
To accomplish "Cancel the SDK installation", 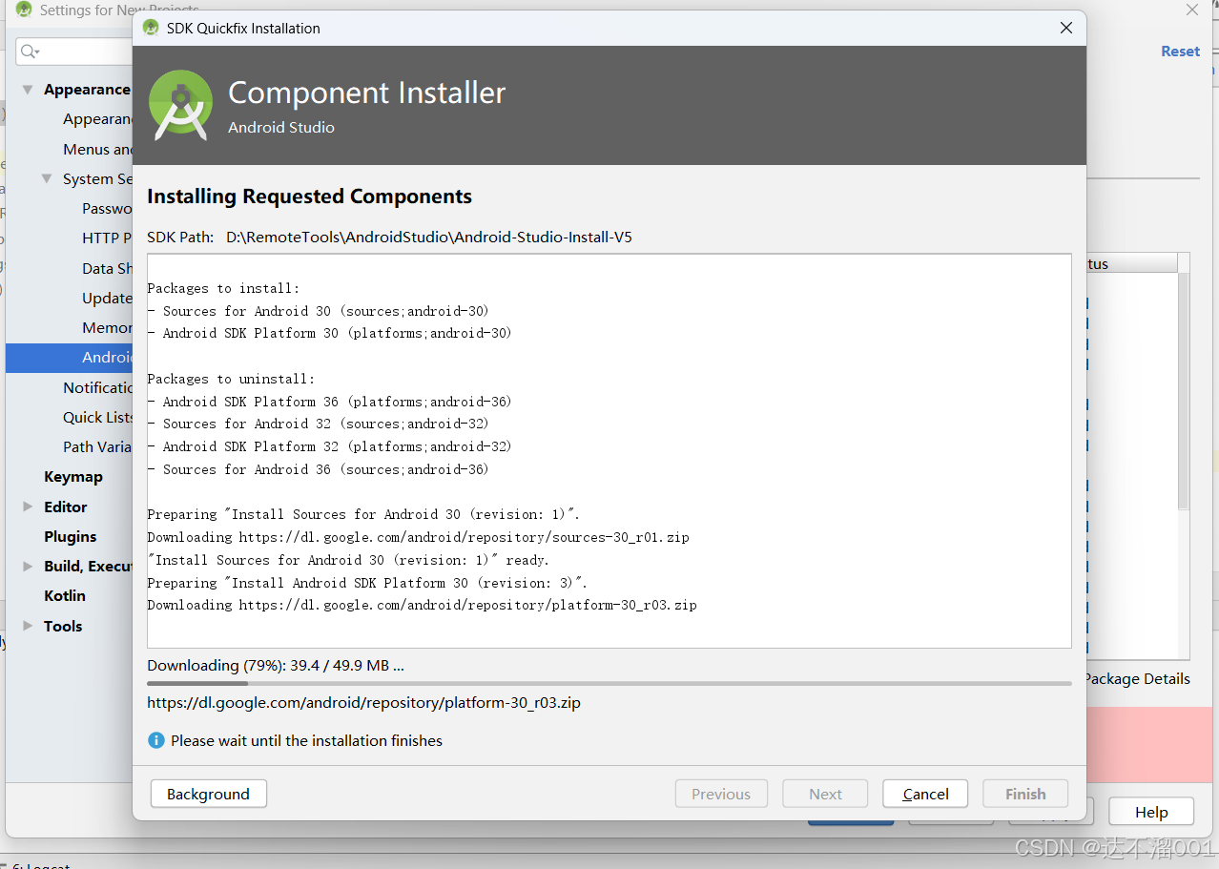I will (925, 794).
